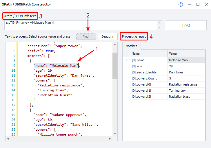Click the JSON editor's scroll left arrow

click(8, 138)
